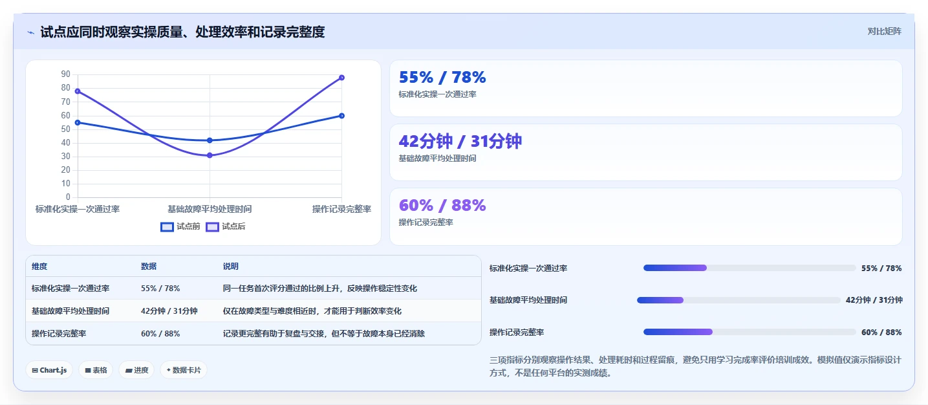Image resolution: width=928 pixels, height=405 pixels.
Task: Click x-axis label 标准化实操一次通过率
Action: [78, 209]
